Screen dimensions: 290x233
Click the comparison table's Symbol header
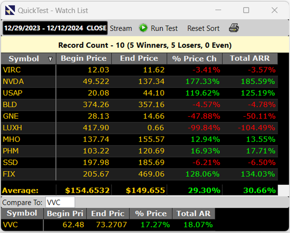[x=22, y=213]
